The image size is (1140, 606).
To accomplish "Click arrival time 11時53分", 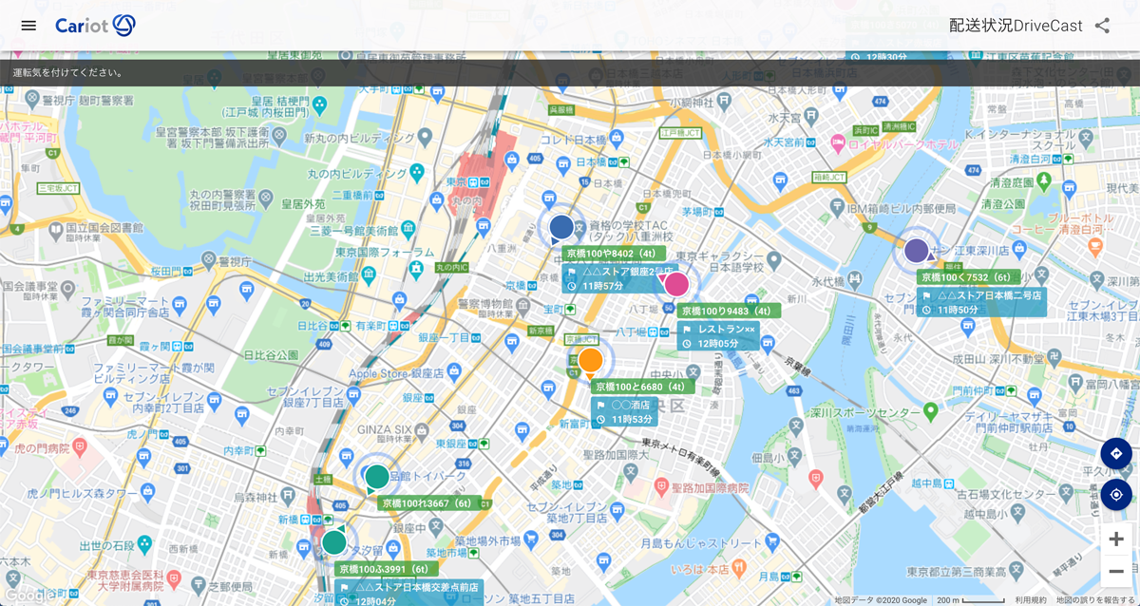I will pos(632,419).
